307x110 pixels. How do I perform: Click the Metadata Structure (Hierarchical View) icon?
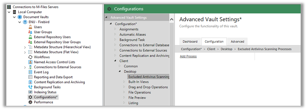click(x=30, y=47)
